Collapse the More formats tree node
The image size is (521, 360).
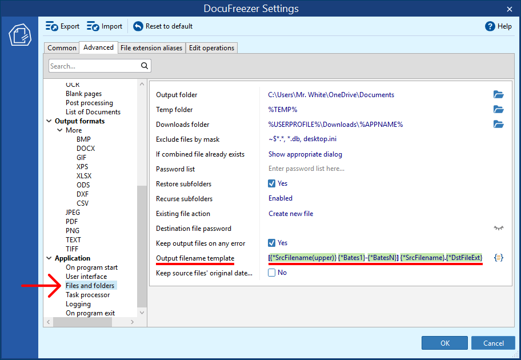pyautogui.click(x=60, y=130)
